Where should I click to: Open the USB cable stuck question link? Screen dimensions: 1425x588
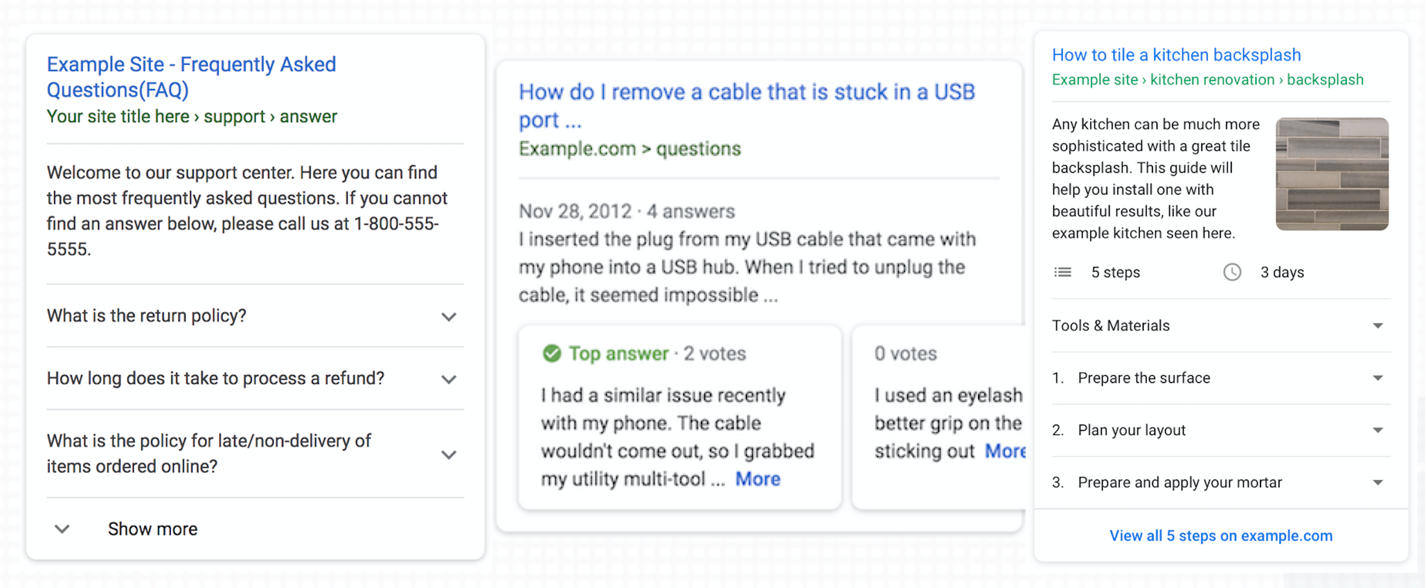(746, 105)
